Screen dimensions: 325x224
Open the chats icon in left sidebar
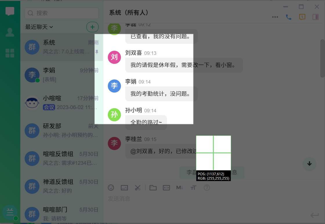(10, 12)
